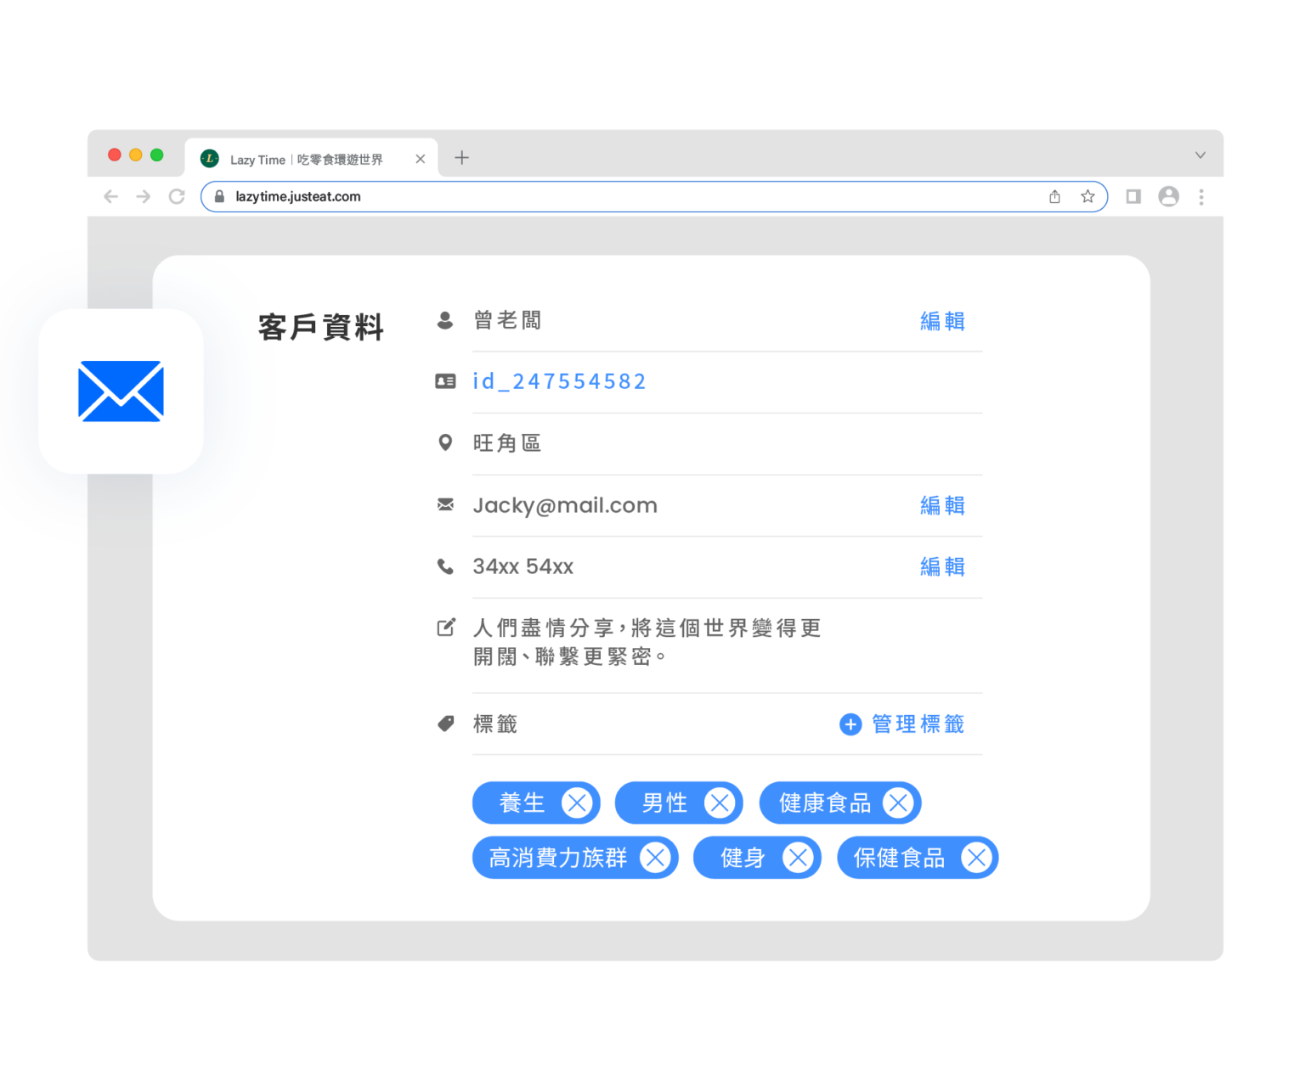This screenshot has width=1305, height=1087.
Task: Click the lock icon in address bar
Action: (219, 196)
